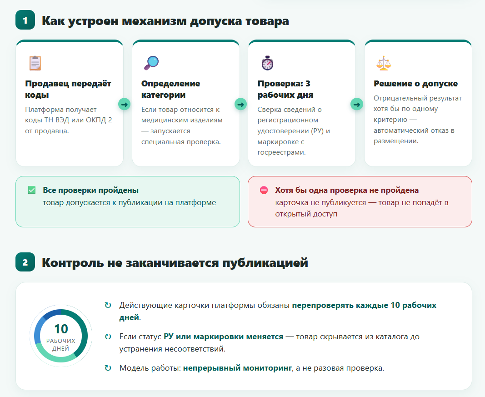Click text 'товар скрывается из каталога до устранения несоответствий'
485x397 pixels.
[270, 343]
